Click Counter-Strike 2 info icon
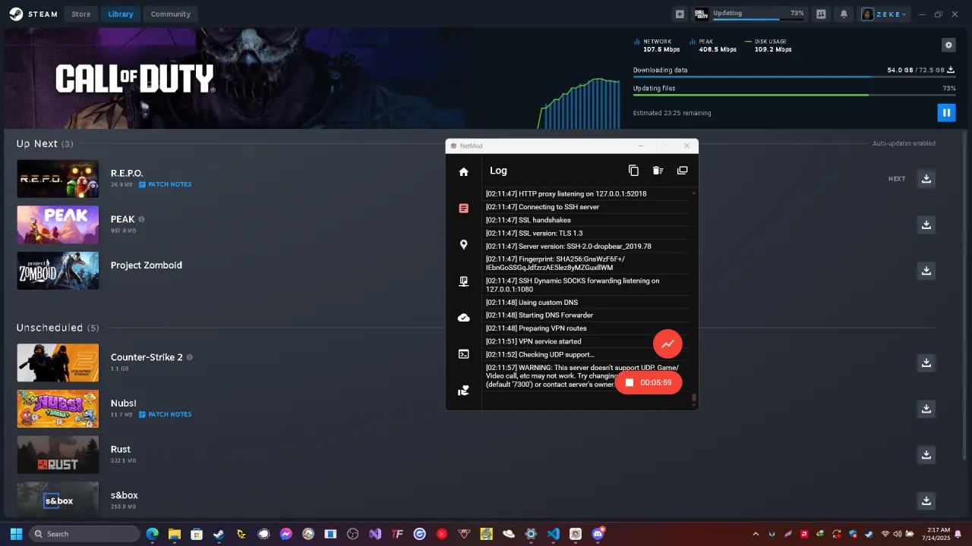972x546 pixels. click(189, 357)
